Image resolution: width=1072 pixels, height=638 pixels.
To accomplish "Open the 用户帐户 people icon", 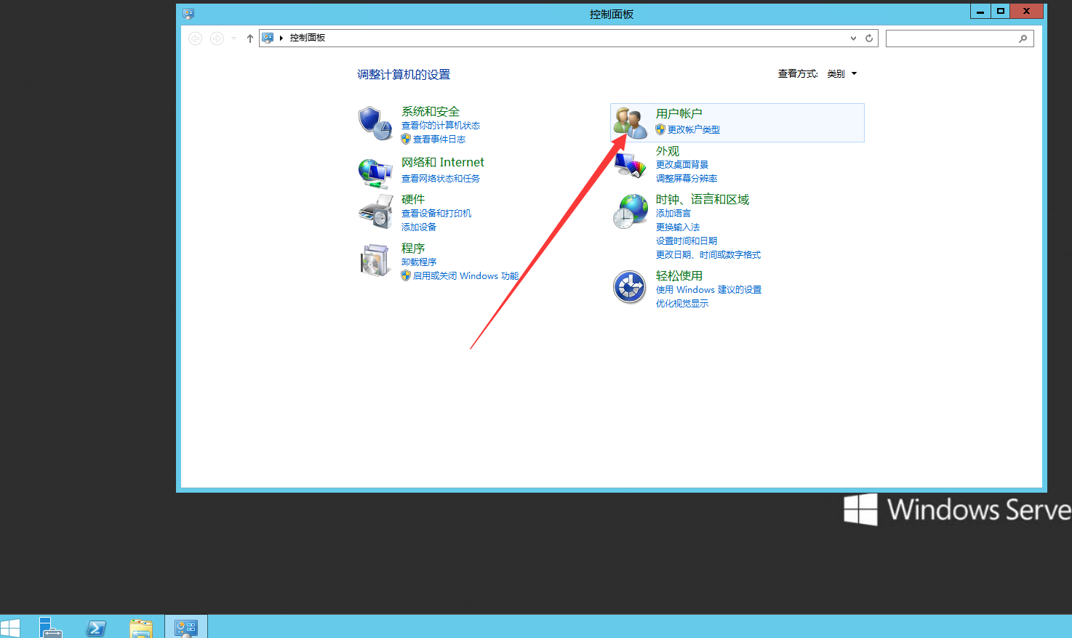I will tap(630, 123).
